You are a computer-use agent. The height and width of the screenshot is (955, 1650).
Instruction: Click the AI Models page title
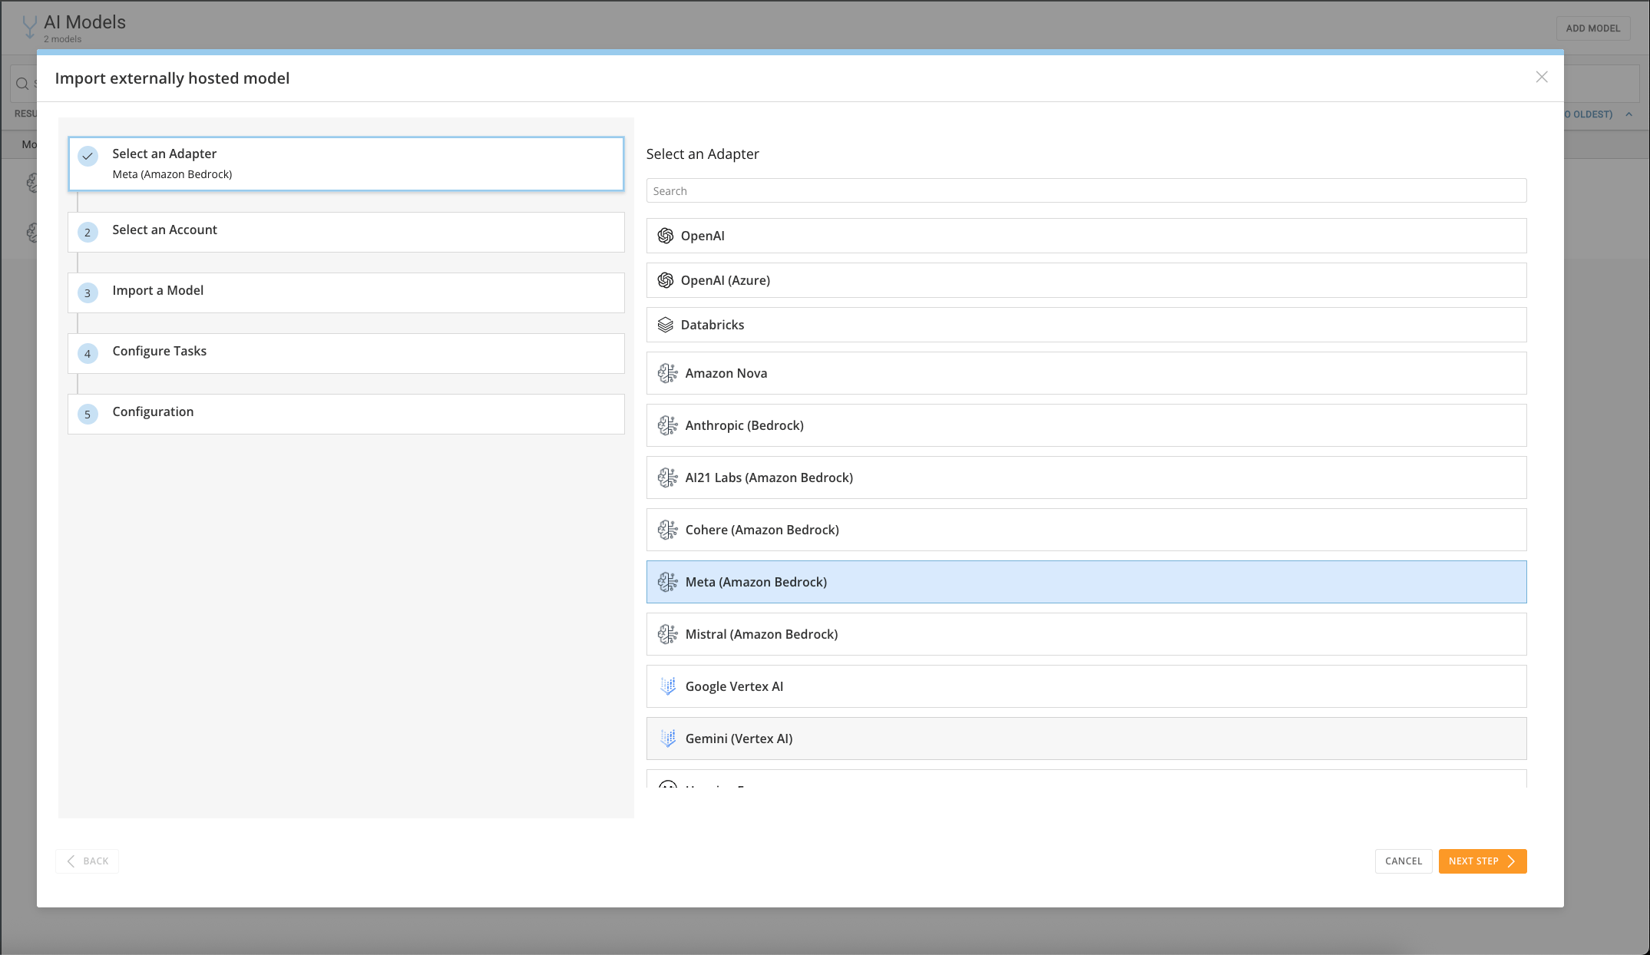pos(84,22)
